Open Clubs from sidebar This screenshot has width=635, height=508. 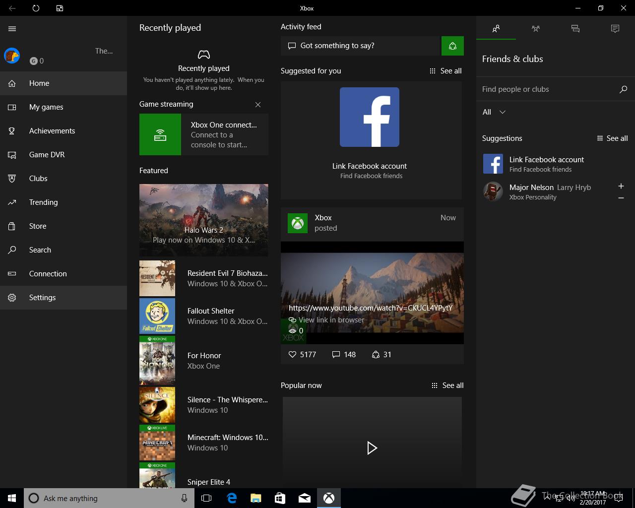[63, 179]
